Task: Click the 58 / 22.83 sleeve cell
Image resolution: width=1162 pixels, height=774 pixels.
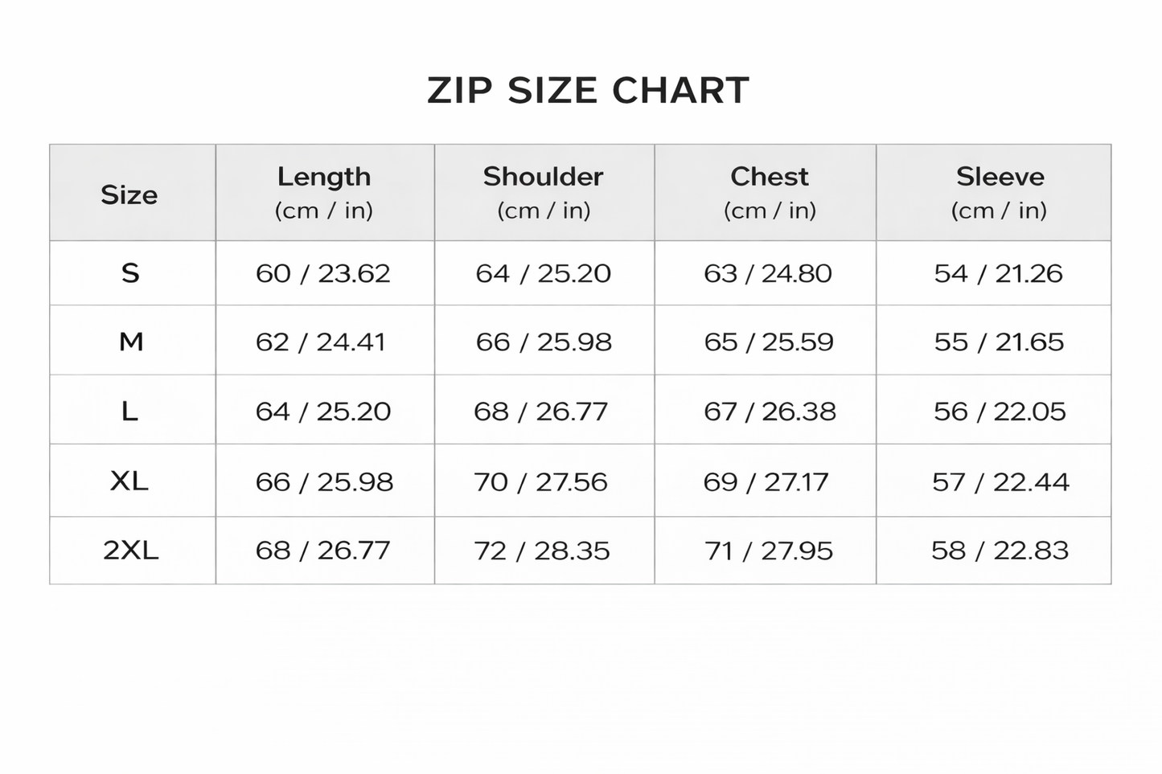Action: (1000, 551)
